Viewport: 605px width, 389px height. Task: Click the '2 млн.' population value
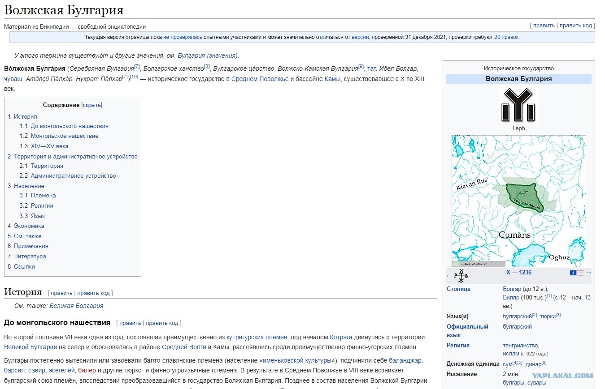(x=512, y=374)
